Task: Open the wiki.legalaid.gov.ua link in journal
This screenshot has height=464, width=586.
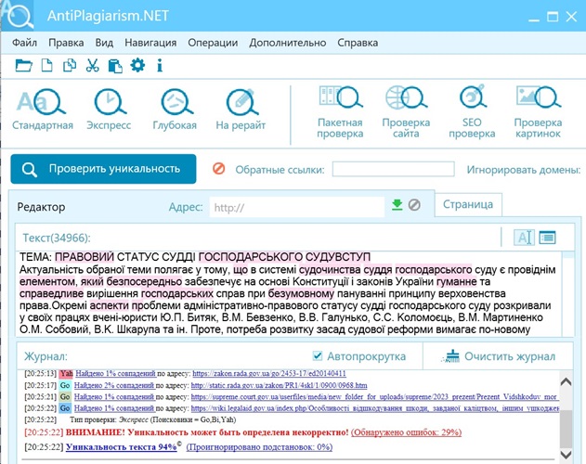Action: point(375,408)
